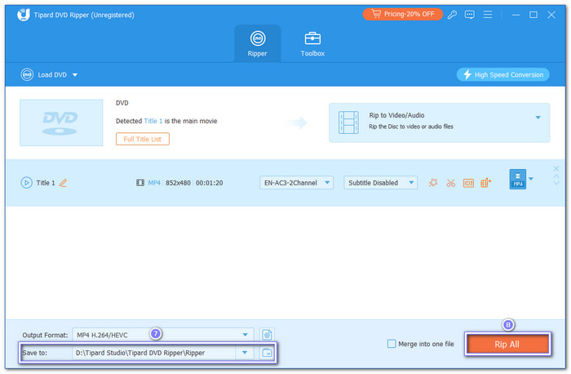Expand the Load DVD dropdown arrow

click(x=75, y=75)
